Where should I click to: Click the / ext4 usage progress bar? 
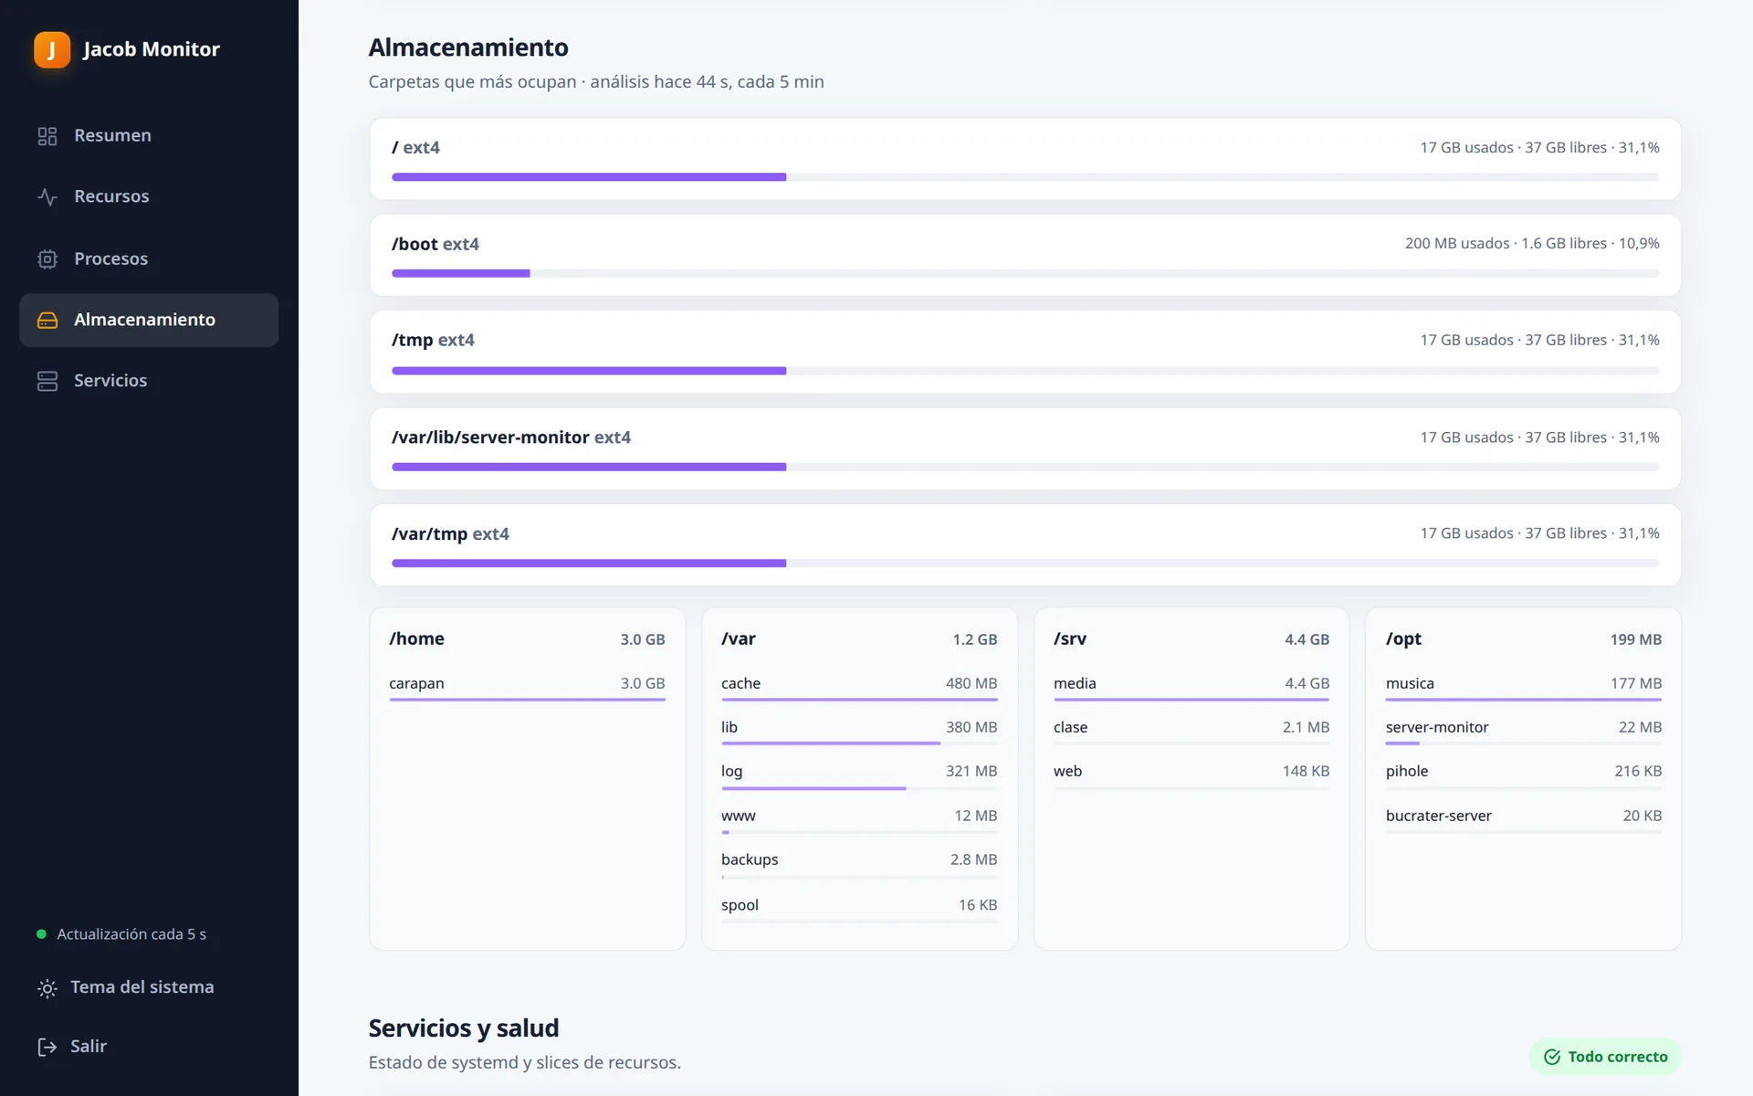pyautogui.click(x=1025, y=177)
